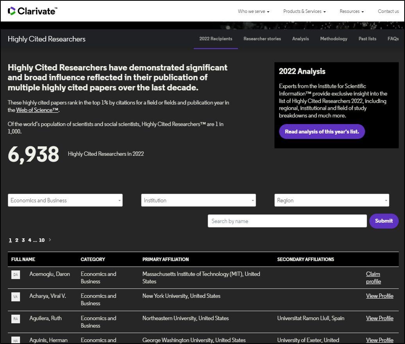
Task: Click Northeastern University, United States text
Action: click(x=185, y=318)
